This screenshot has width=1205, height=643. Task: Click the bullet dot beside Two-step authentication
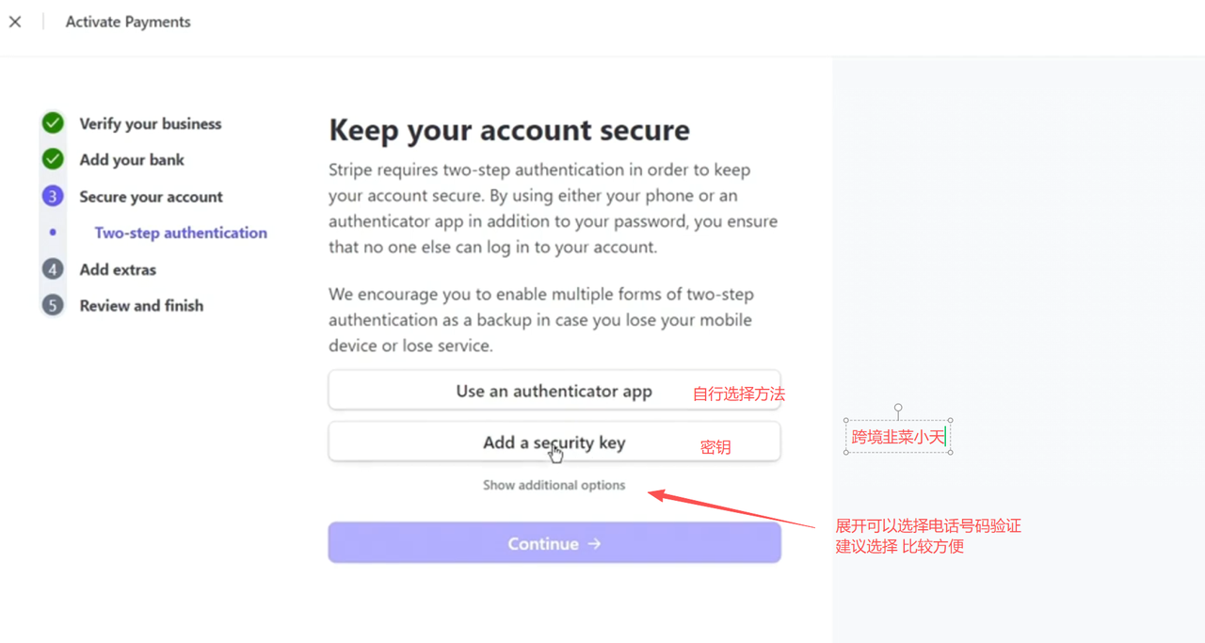tap(53, 233)
